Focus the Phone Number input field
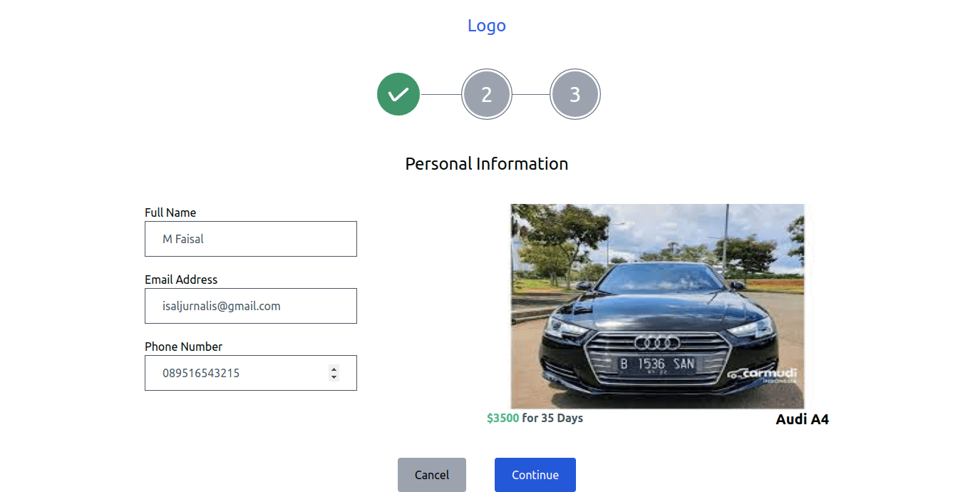The width and height of the screenshot is (963, 492). [251, 373]
